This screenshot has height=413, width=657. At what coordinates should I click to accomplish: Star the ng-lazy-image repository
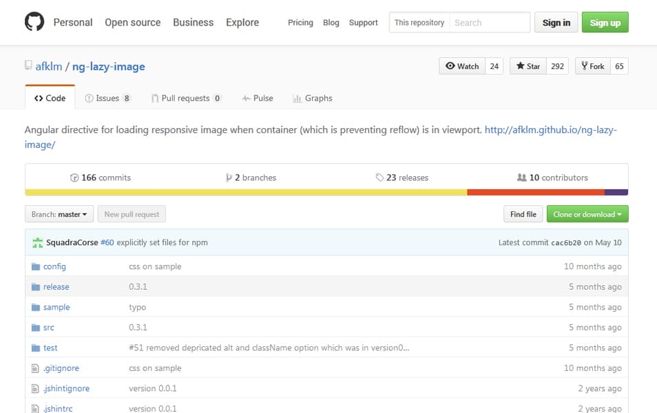528,66
